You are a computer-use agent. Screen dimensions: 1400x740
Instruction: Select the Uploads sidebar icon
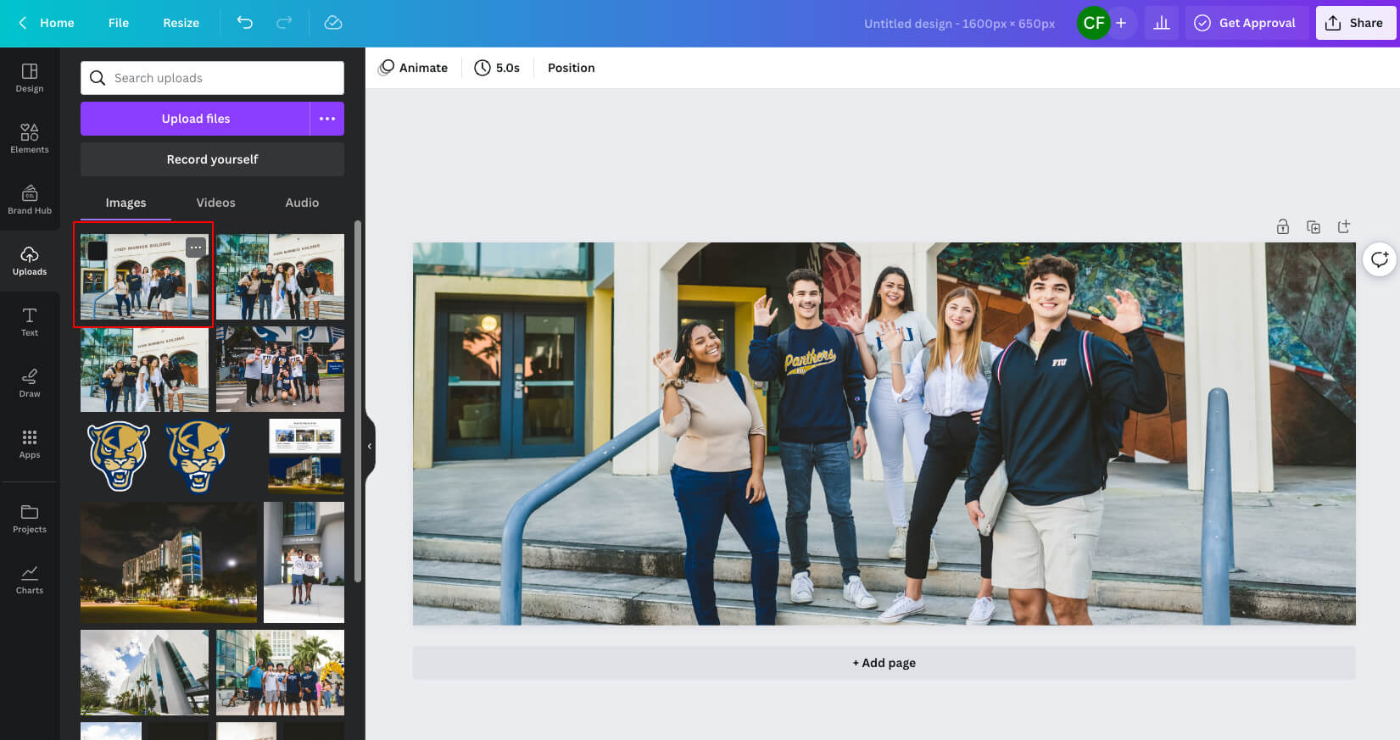(x=30, y=260)
